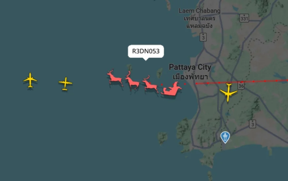
Task: Click the route 3 shield in the southeast
Action: [252, 124]
